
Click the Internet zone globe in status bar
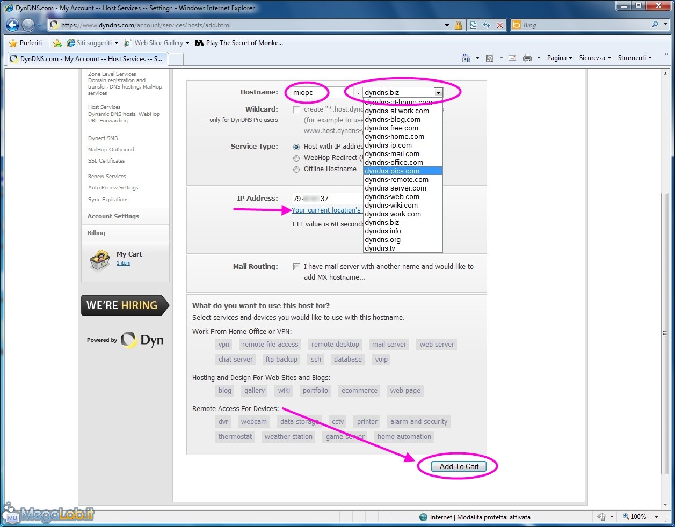click(x=424, y=517)
